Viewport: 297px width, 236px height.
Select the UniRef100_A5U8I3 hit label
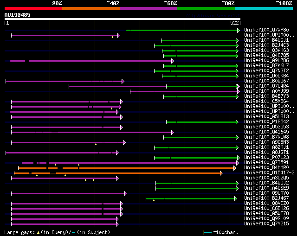coord(266,117)
